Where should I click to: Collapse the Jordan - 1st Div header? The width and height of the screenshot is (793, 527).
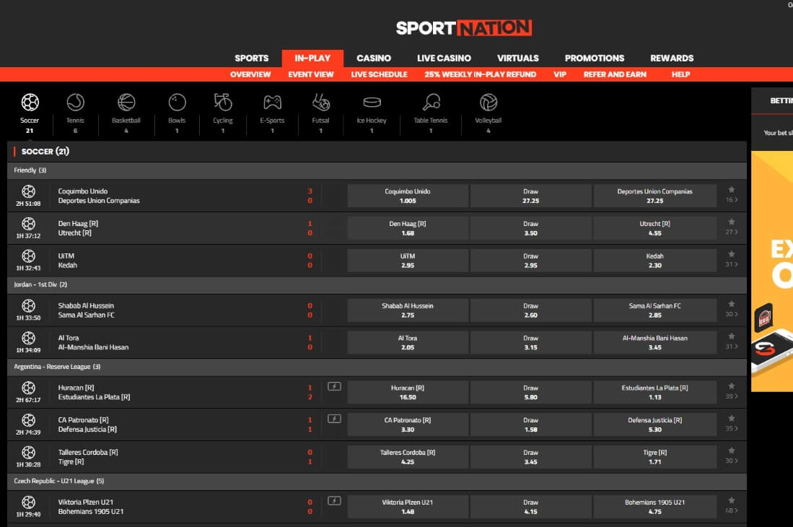377,284
